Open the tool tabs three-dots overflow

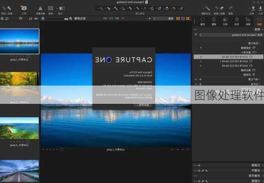coord(195,22)
